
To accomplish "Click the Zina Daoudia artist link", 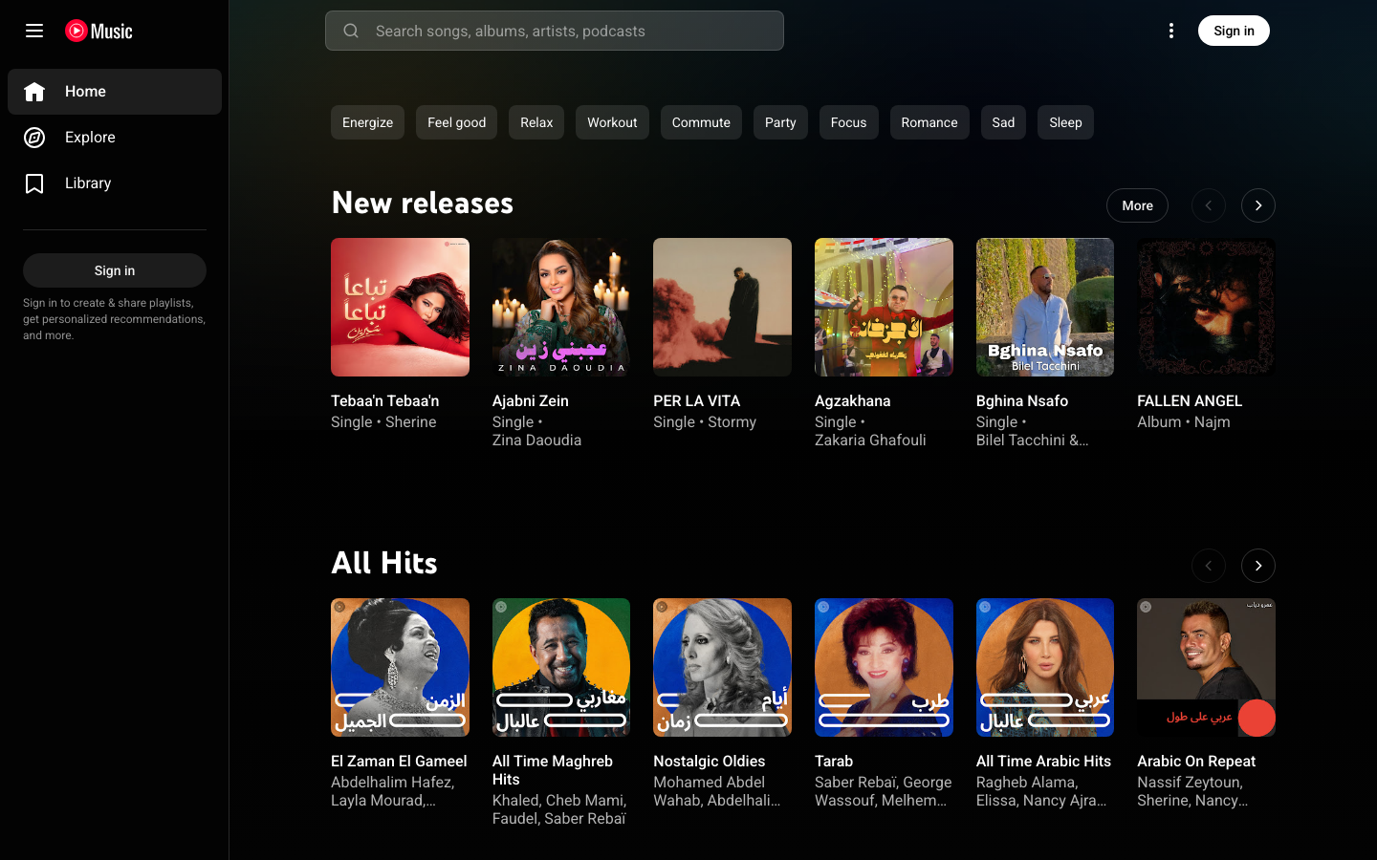I will [536, 440].
